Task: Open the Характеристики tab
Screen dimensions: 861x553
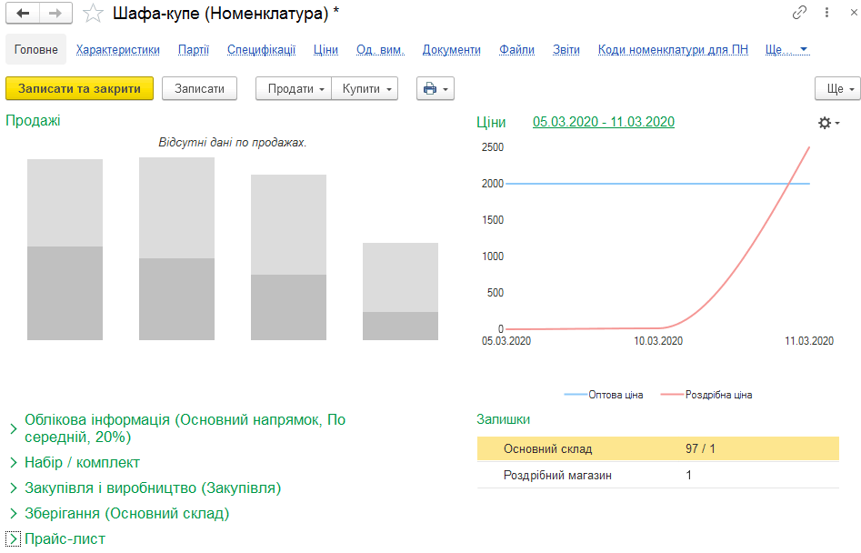Action: coord(118,49)
